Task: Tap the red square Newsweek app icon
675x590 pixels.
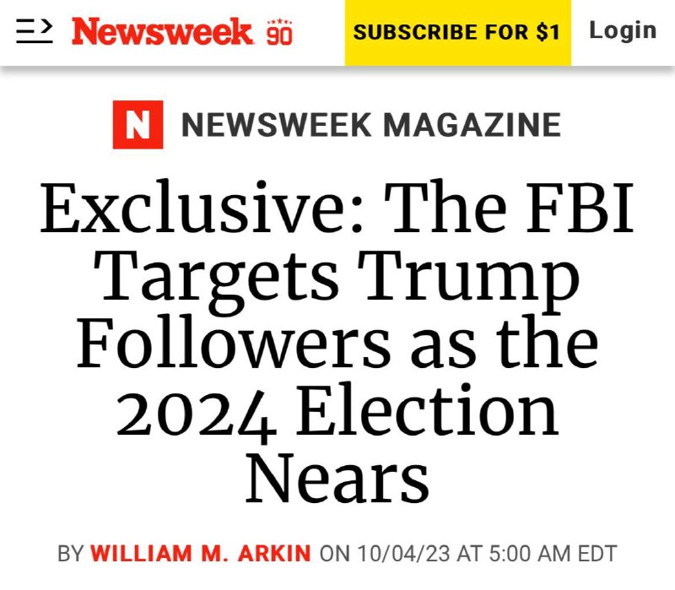Action: [x=137, y=123]
